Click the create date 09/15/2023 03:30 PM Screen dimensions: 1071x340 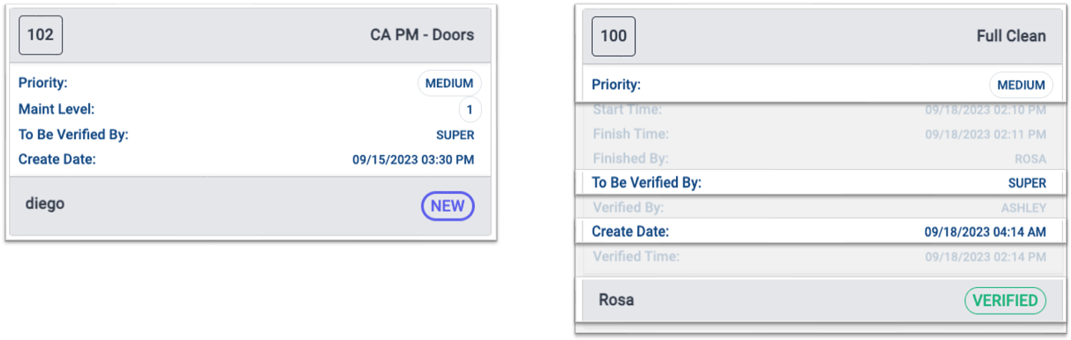(413, 160)
